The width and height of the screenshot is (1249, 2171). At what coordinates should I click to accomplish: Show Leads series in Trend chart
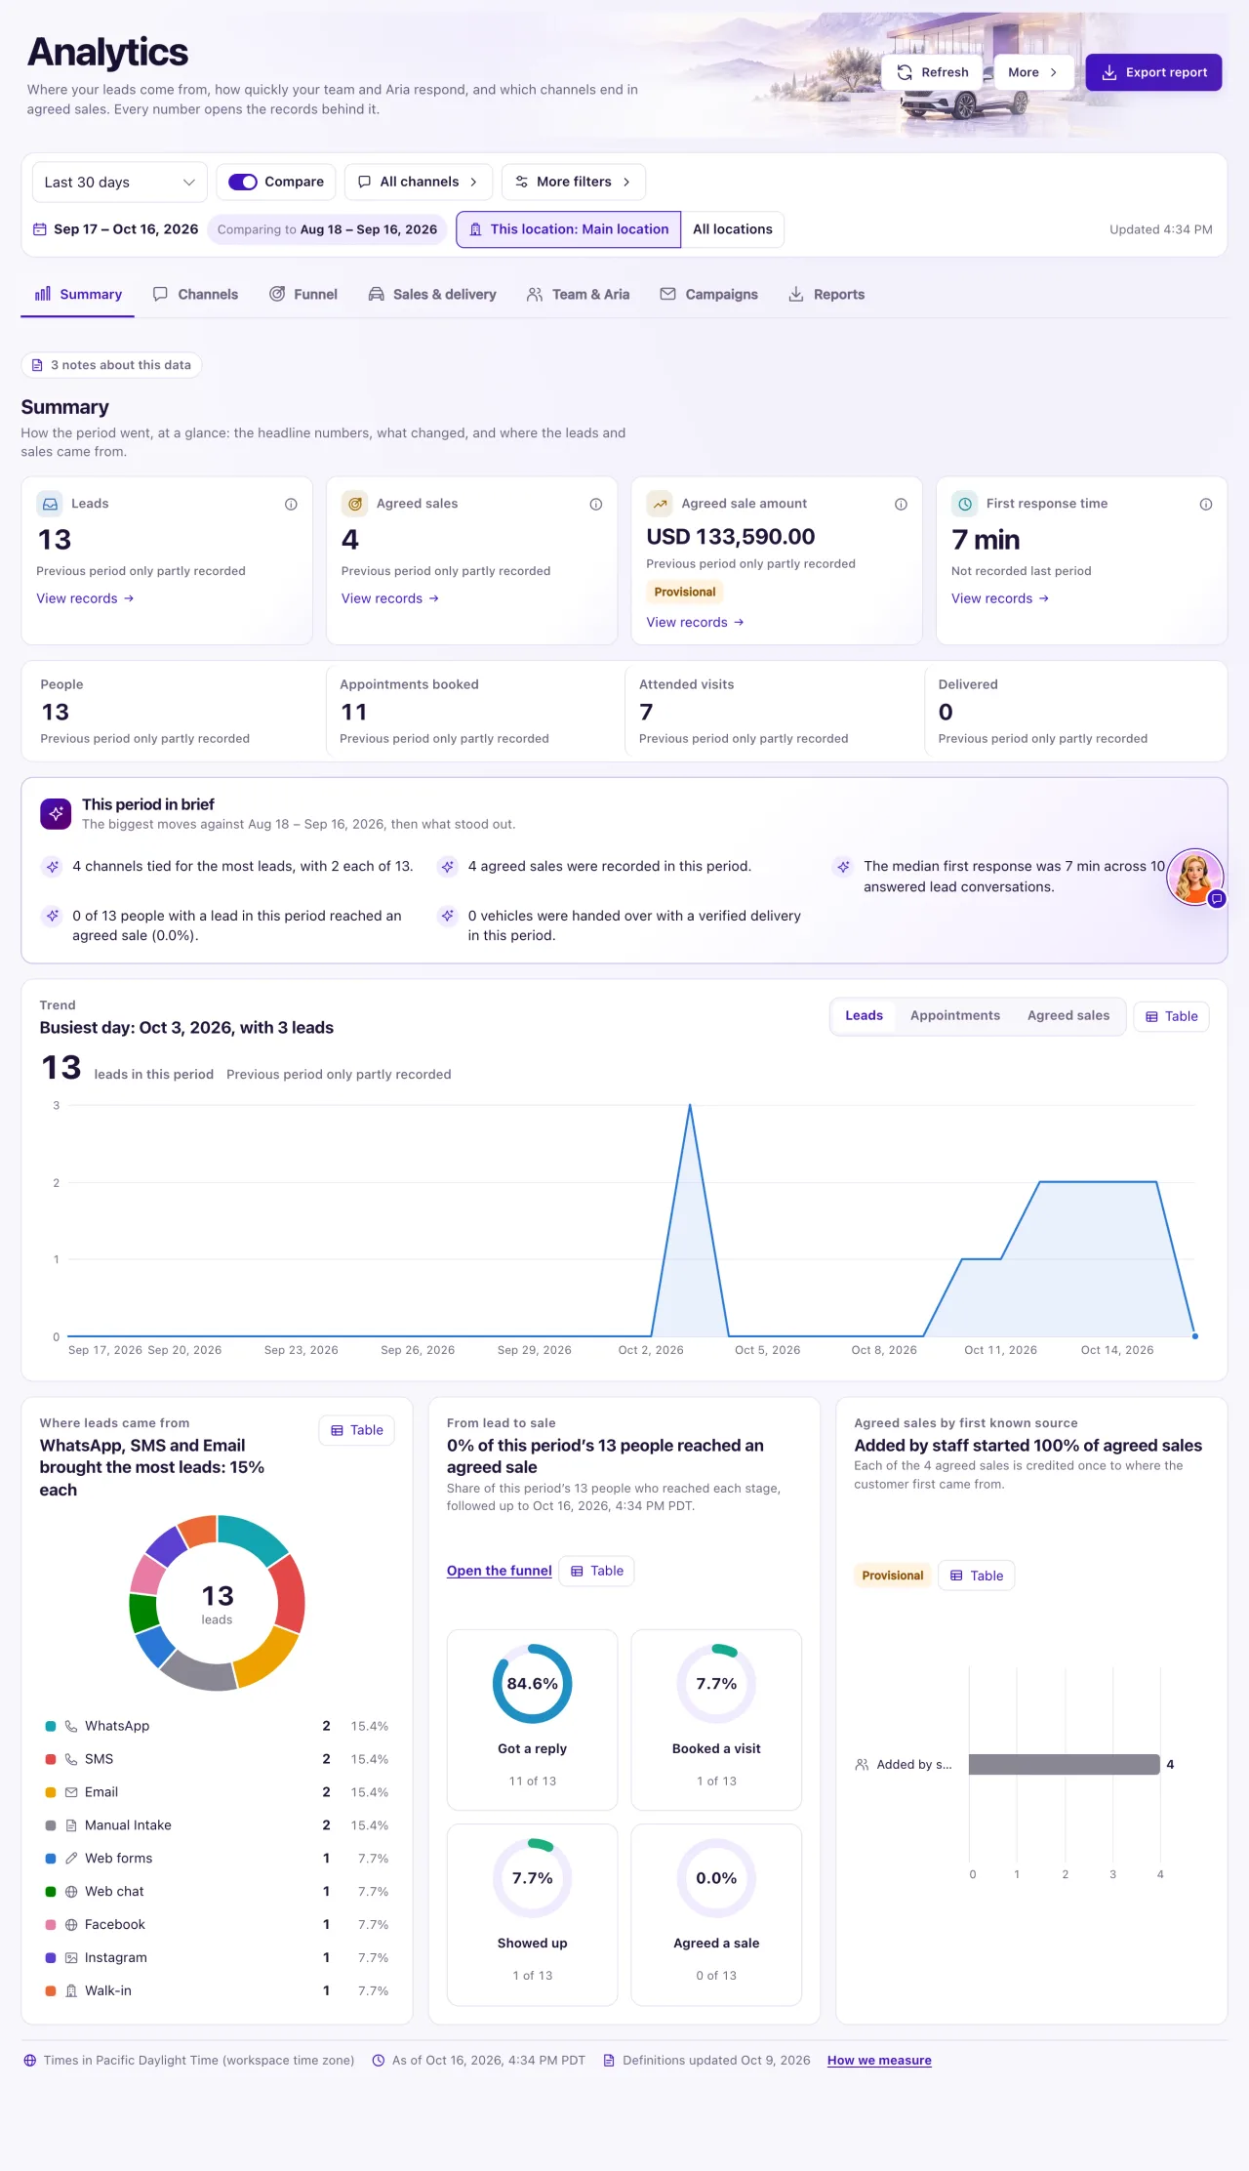[x=864, y=1015]
